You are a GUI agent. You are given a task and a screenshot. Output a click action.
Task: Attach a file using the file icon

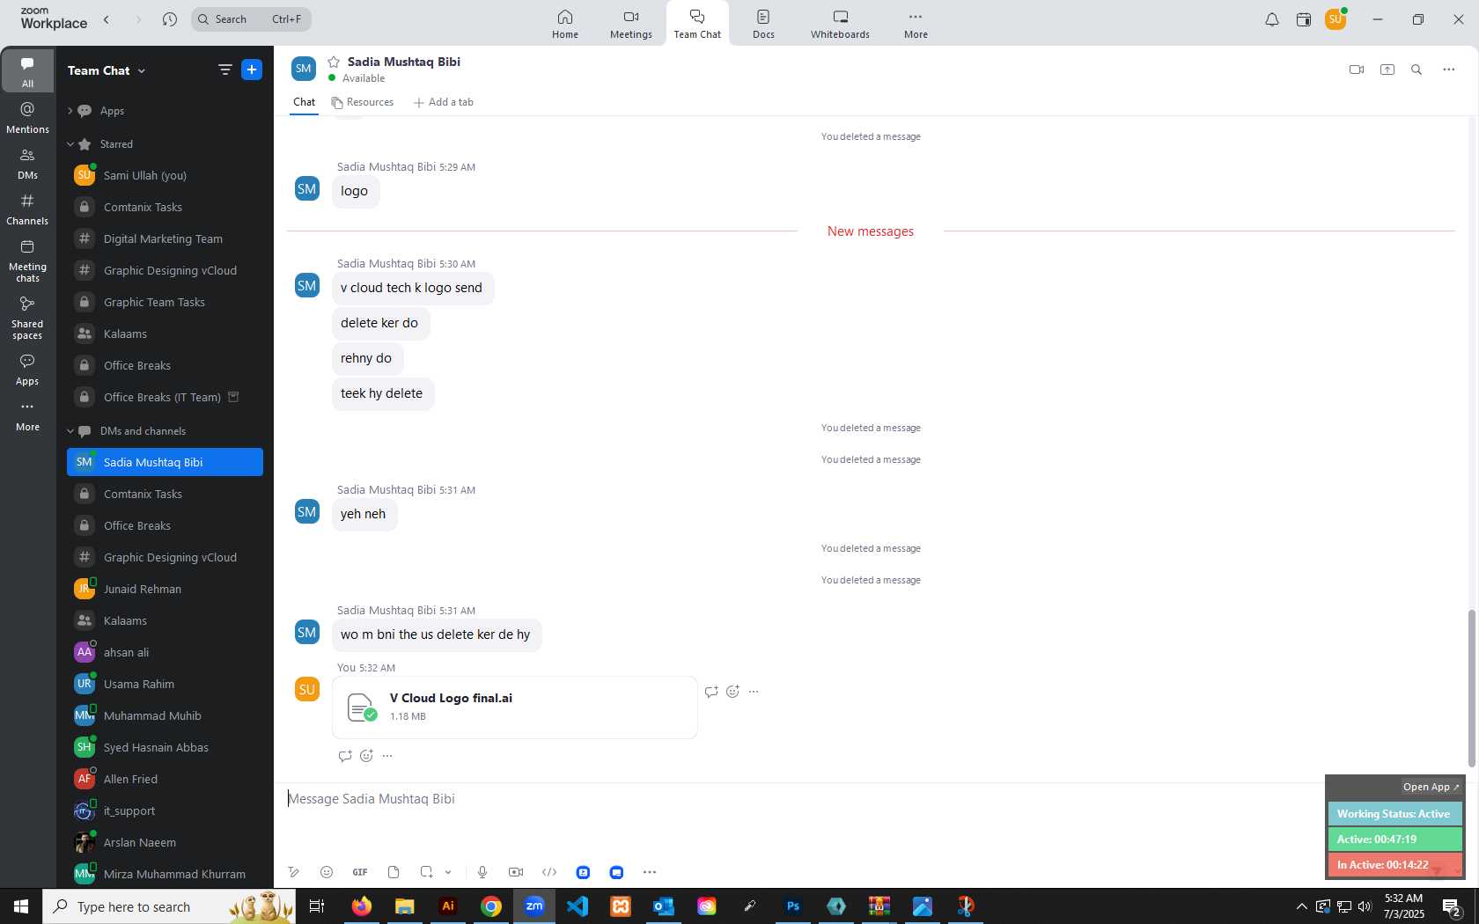(394, 872)
